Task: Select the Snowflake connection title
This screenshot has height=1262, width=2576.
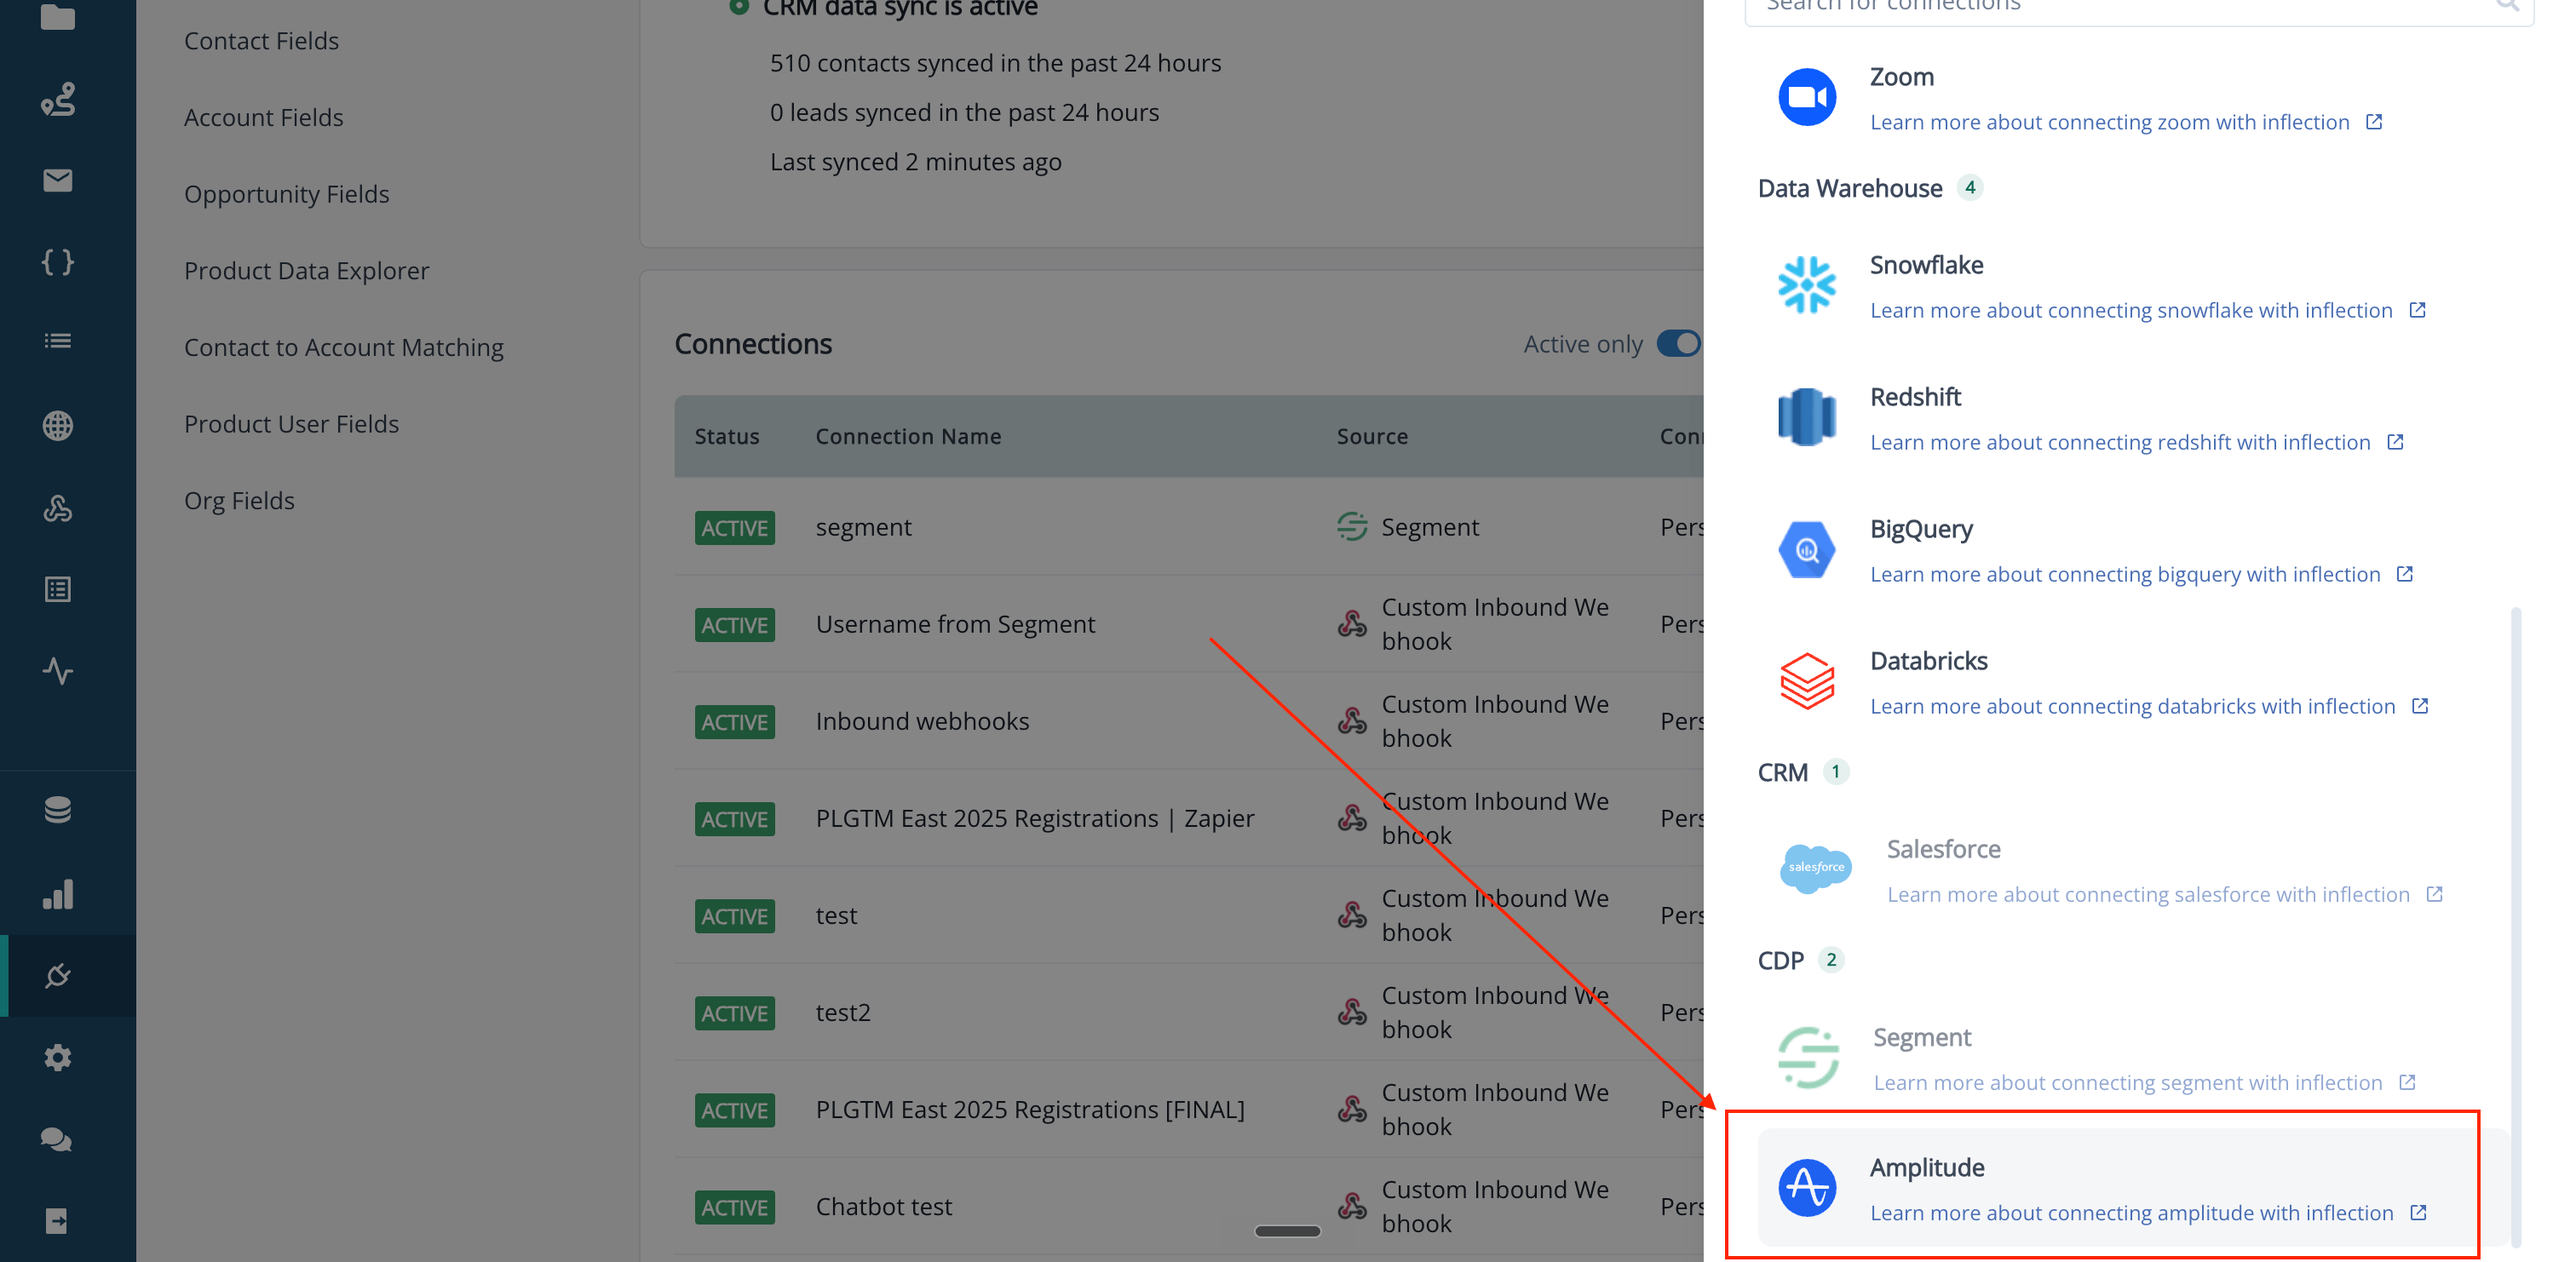Action: tap(1927, 264)
